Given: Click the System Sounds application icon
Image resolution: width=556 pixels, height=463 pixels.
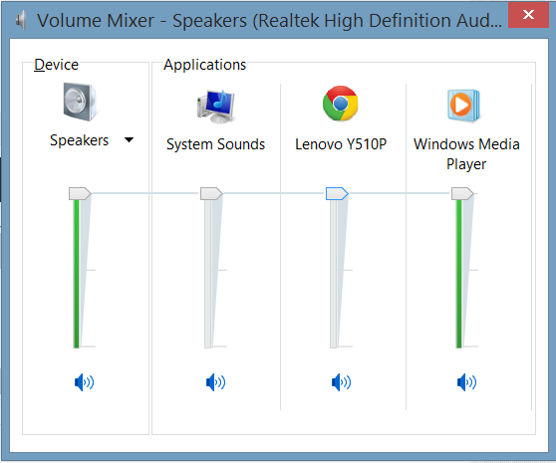Looking at the screenshot, I should click(x=215, y=106).
